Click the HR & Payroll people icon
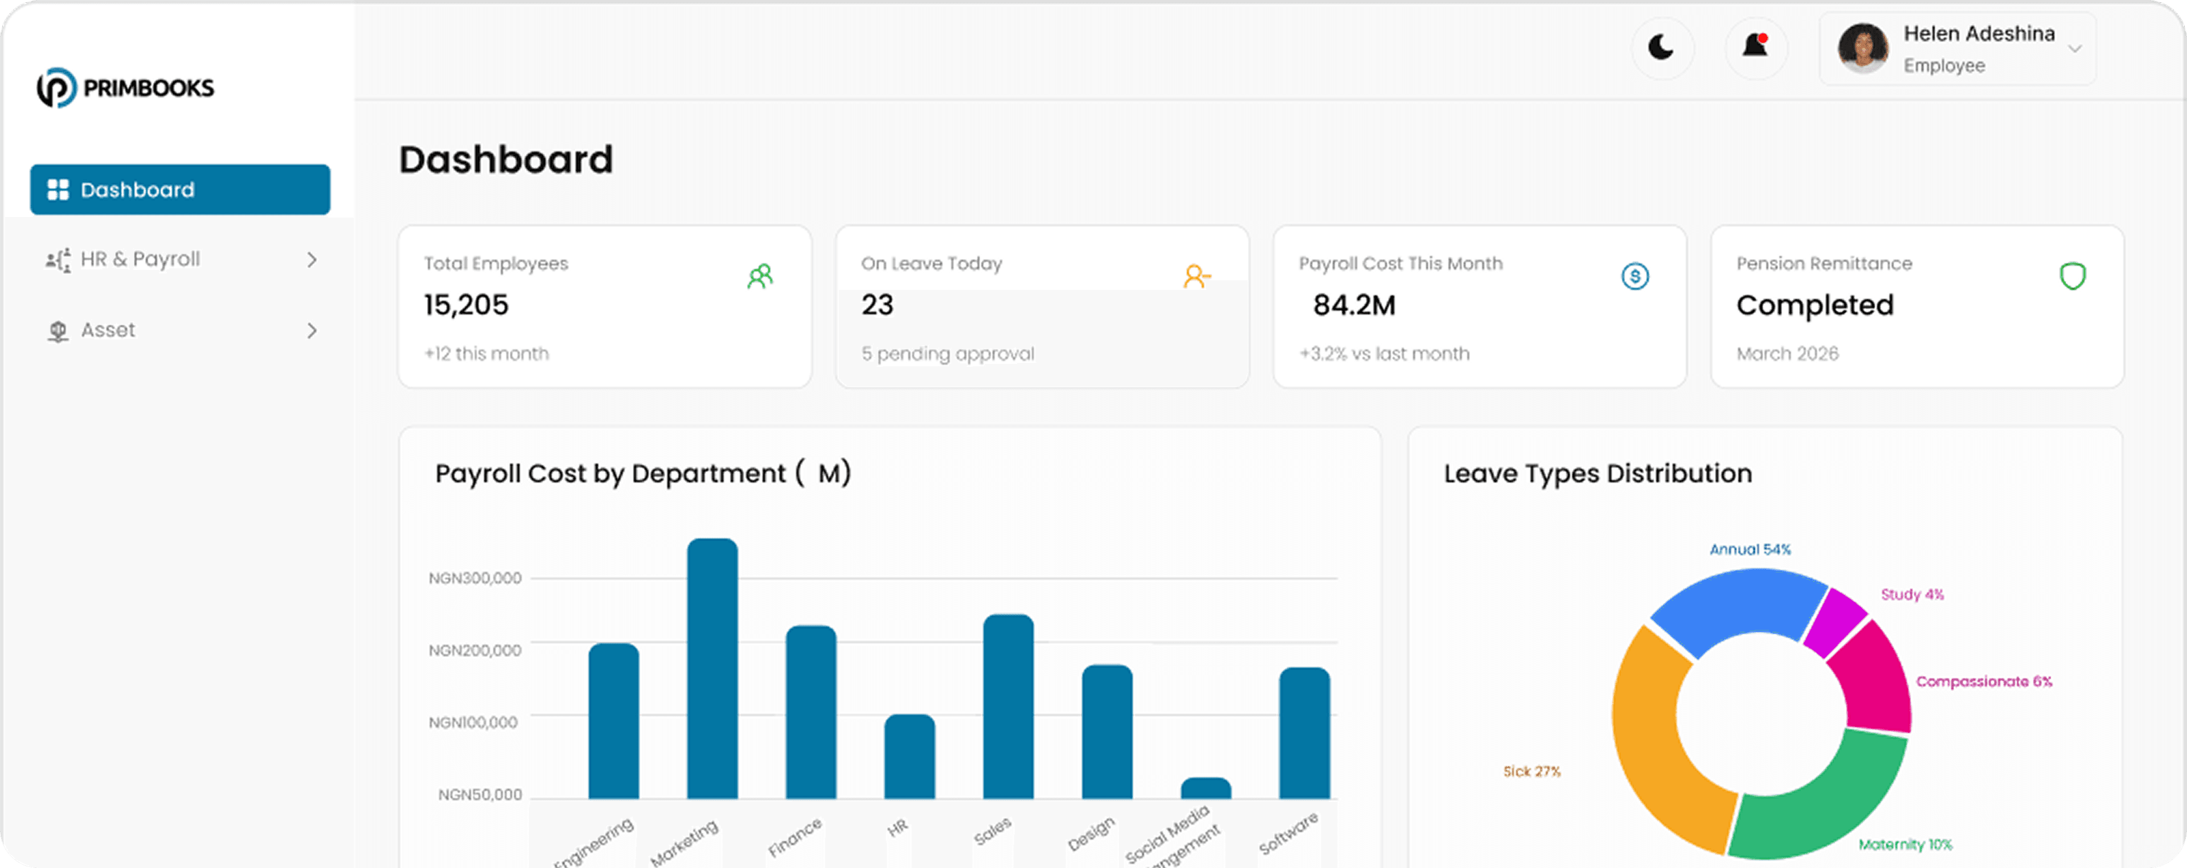The image size is (2187, 868). tap(58, 260)
